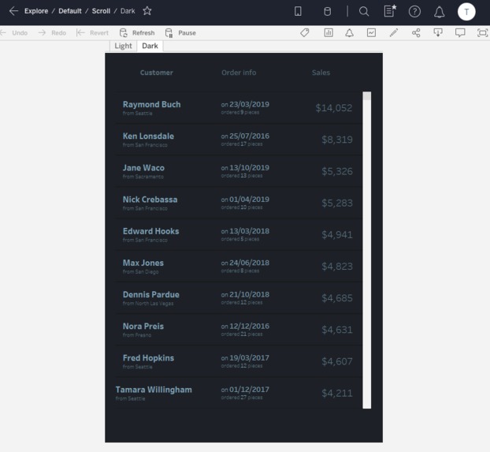Screen dimensions: 490x452
Task: Select customer Max Jones
Action: click(143, 263)
